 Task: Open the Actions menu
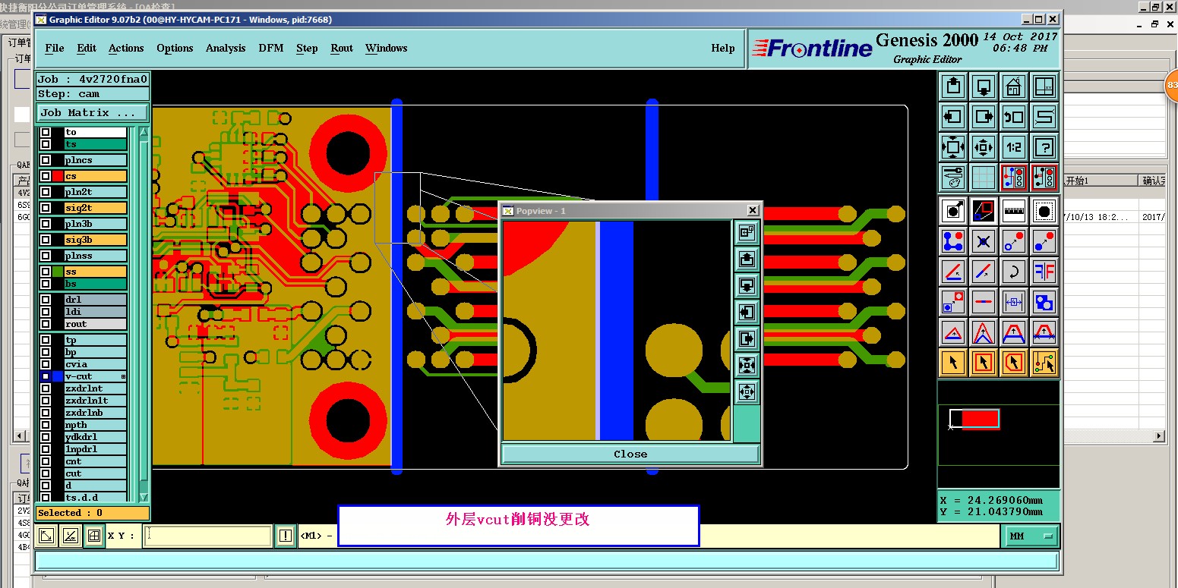(x=126, y=48)
